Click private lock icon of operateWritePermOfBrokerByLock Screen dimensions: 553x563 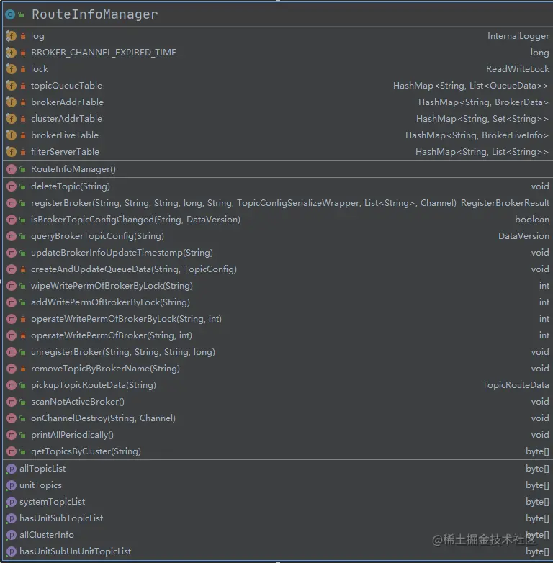pyautogui.click(x=23, y=319)
